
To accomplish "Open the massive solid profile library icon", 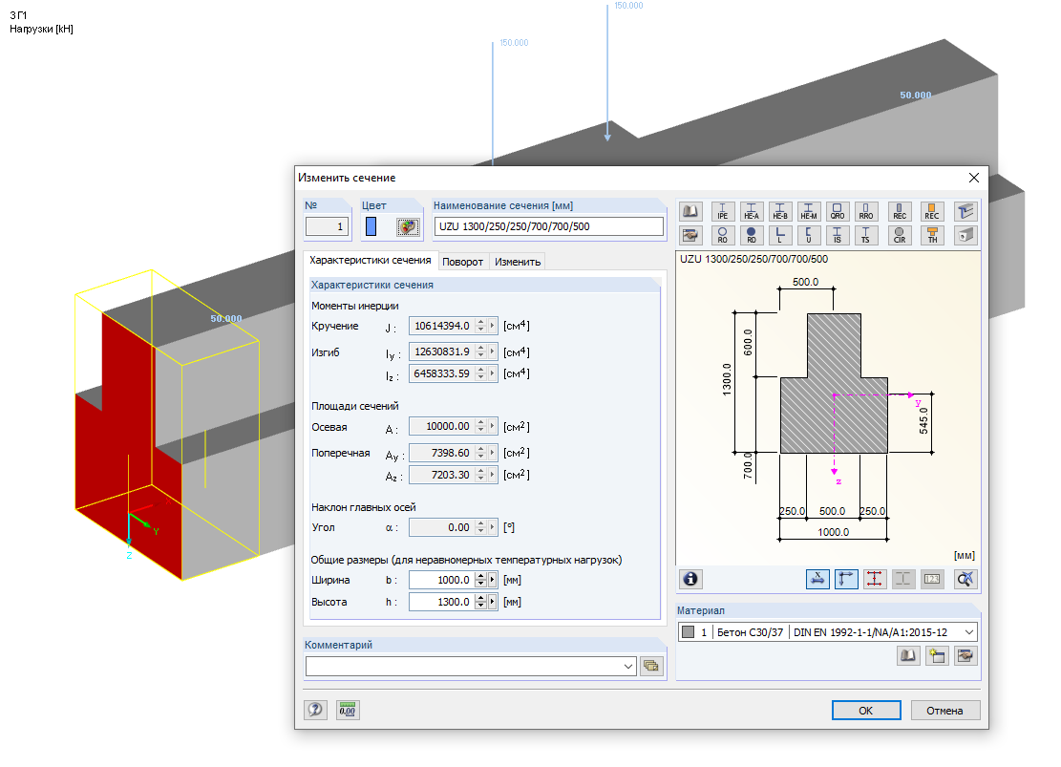I will tap(966, 235).
